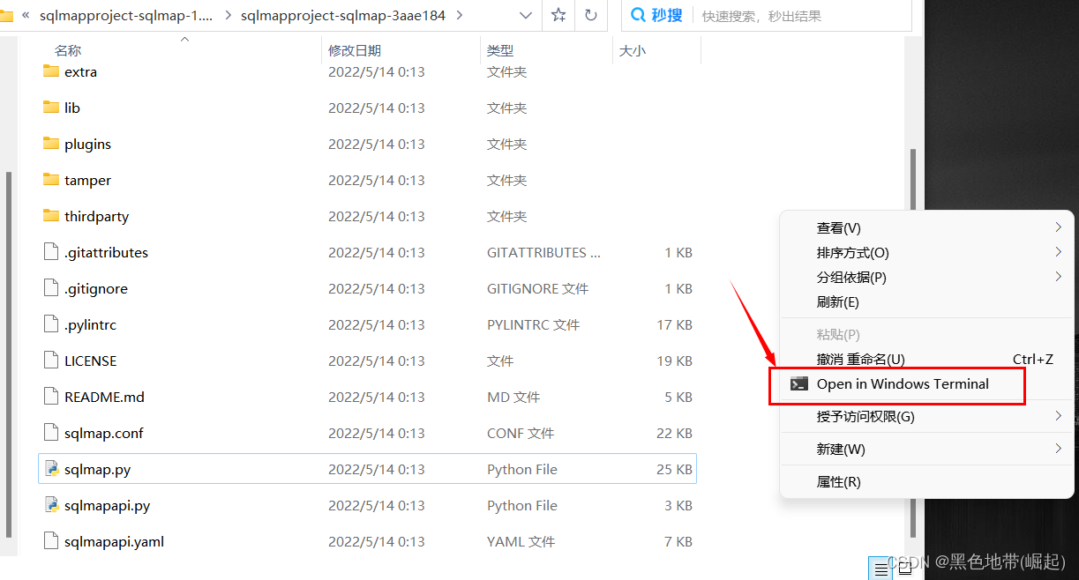The height and width of the screenshot is (580, 1079).
Task: Select Open in Windows Terminal
Action: point(903,383)
